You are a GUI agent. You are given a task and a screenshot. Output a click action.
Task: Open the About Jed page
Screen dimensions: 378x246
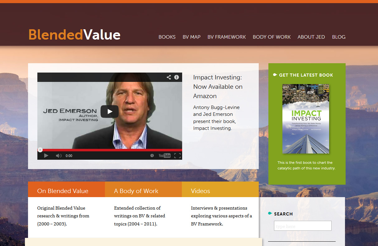311,37
